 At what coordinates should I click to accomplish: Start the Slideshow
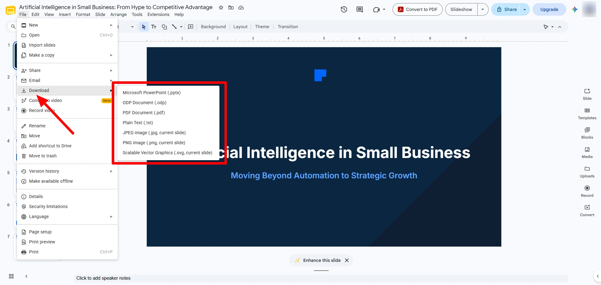pos(461,9)
